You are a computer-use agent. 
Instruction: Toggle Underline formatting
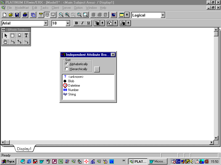click(88, 23)
